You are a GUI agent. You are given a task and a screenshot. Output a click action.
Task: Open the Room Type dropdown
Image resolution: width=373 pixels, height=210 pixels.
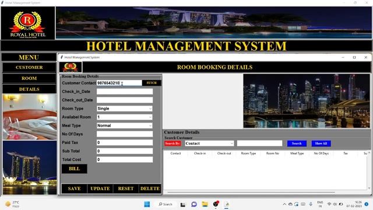pos(125,108)
